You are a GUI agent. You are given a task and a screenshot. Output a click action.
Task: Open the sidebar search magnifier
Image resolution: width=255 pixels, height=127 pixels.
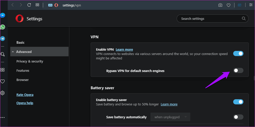3,54
